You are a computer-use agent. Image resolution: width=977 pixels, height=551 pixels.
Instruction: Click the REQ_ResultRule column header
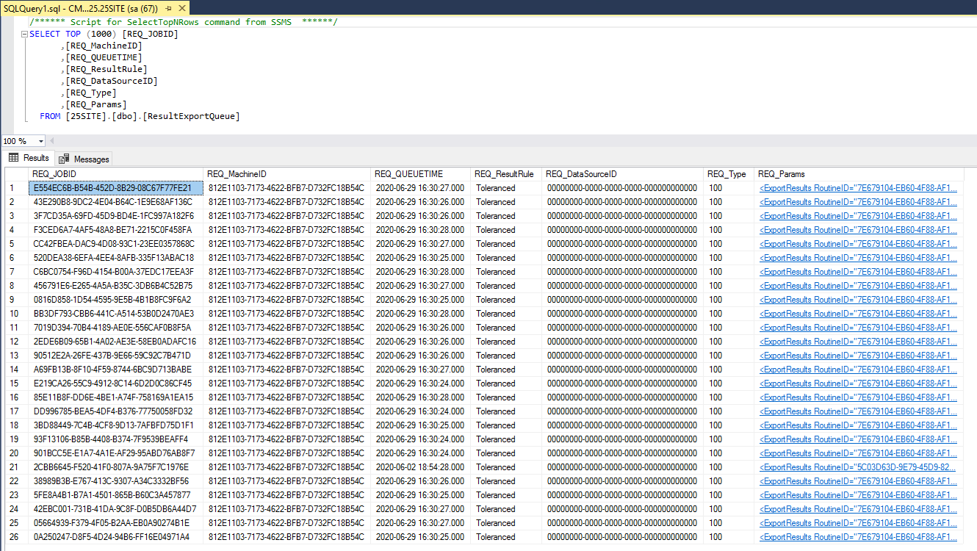point(504,174)
